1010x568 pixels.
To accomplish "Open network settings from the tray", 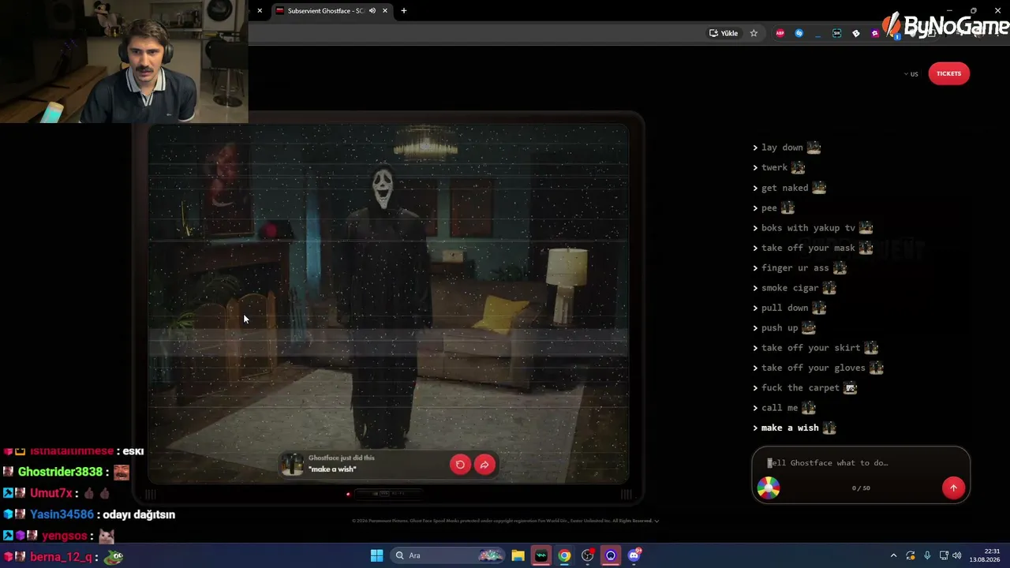I will tap(944, 555).
